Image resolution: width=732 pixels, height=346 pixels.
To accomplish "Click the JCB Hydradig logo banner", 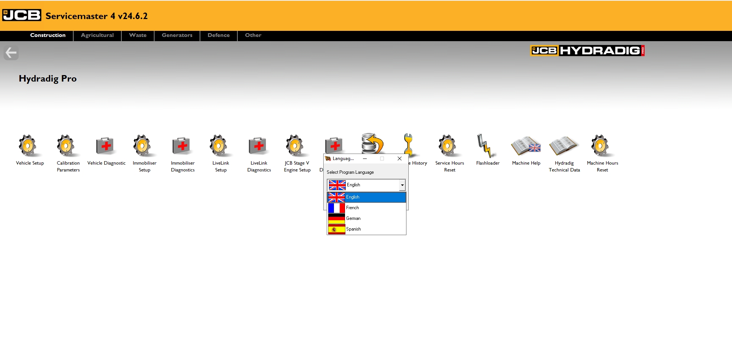I will [587, 51].
